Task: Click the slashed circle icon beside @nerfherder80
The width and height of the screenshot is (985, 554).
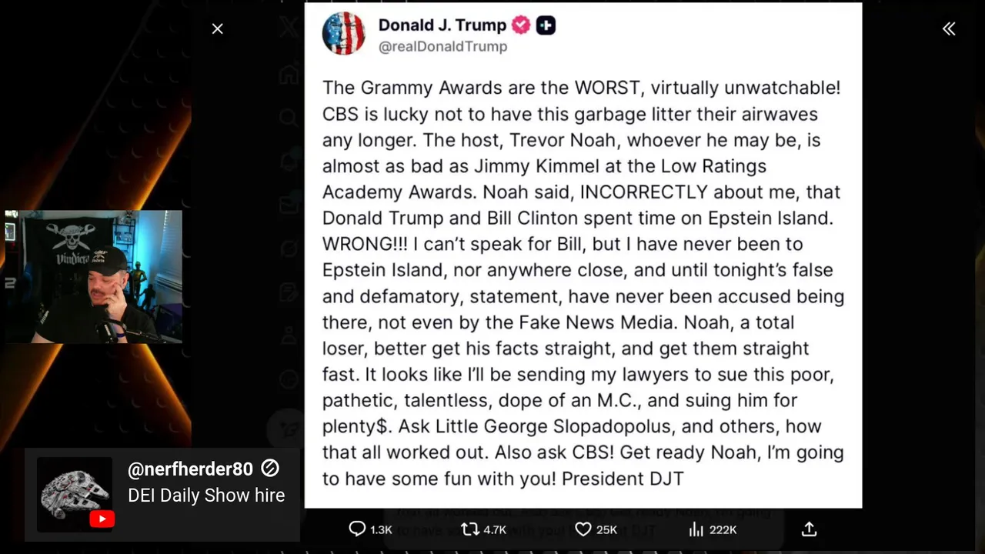Action: pyautogui.click(x=270, y=468)
